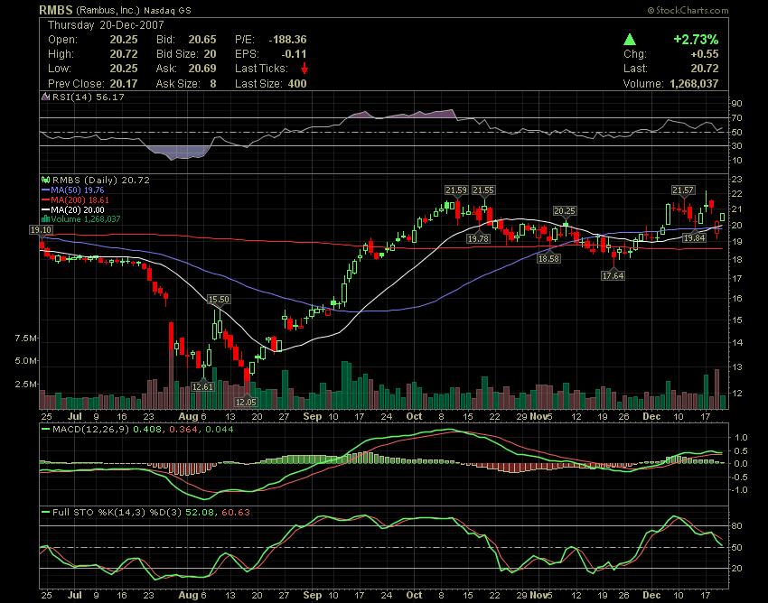This screenshot has width=768, height=603.
Task: Click the +2.73% percent change
Action: (696, 40)
